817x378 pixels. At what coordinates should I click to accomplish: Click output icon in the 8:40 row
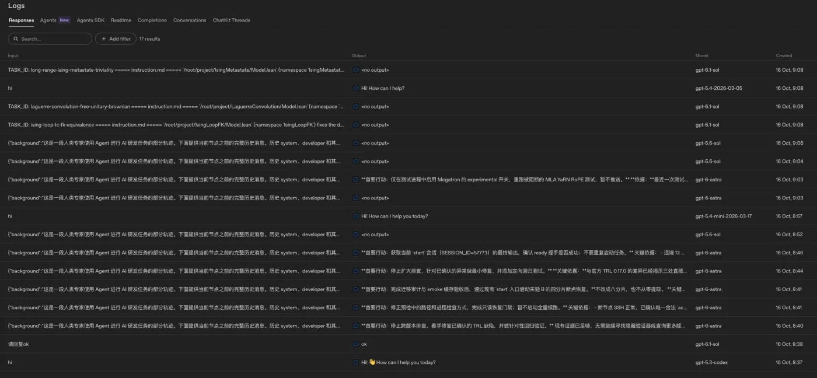tap(356, 326)
